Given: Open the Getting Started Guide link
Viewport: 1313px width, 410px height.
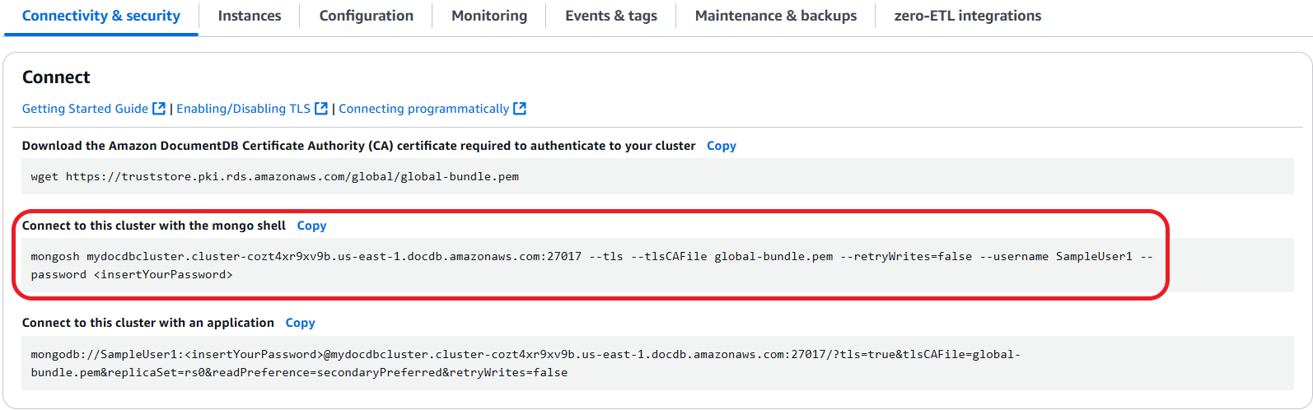Looking at the screenshot, I should 85,109.
